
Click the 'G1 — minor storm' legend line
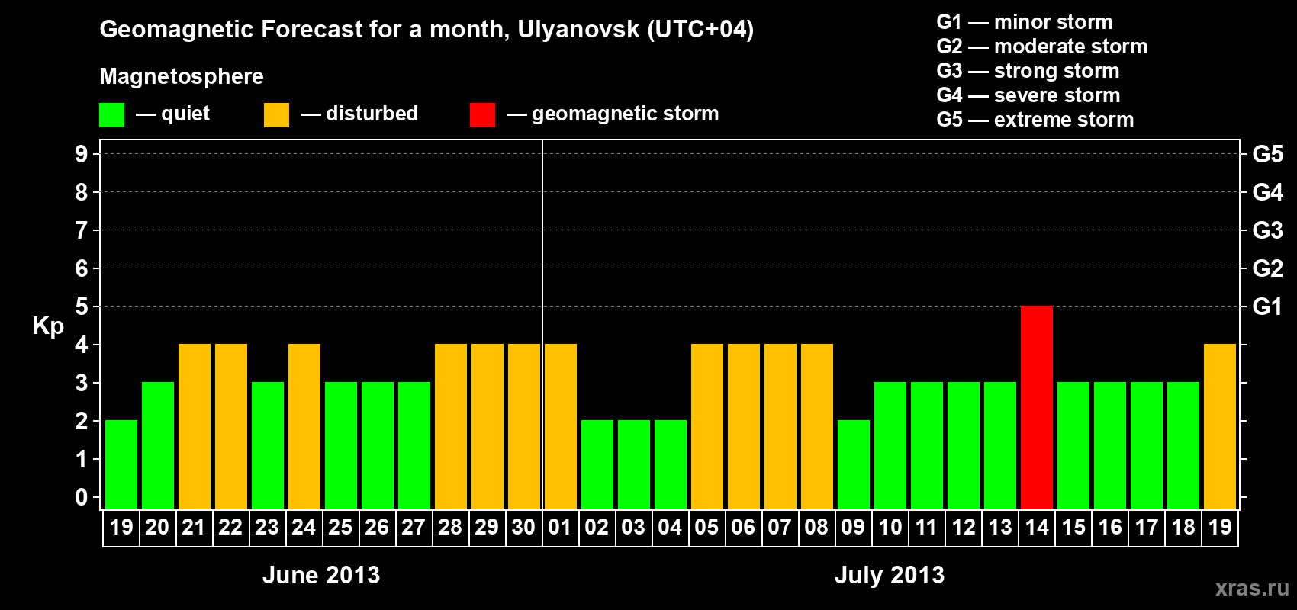click(1025, 22)
